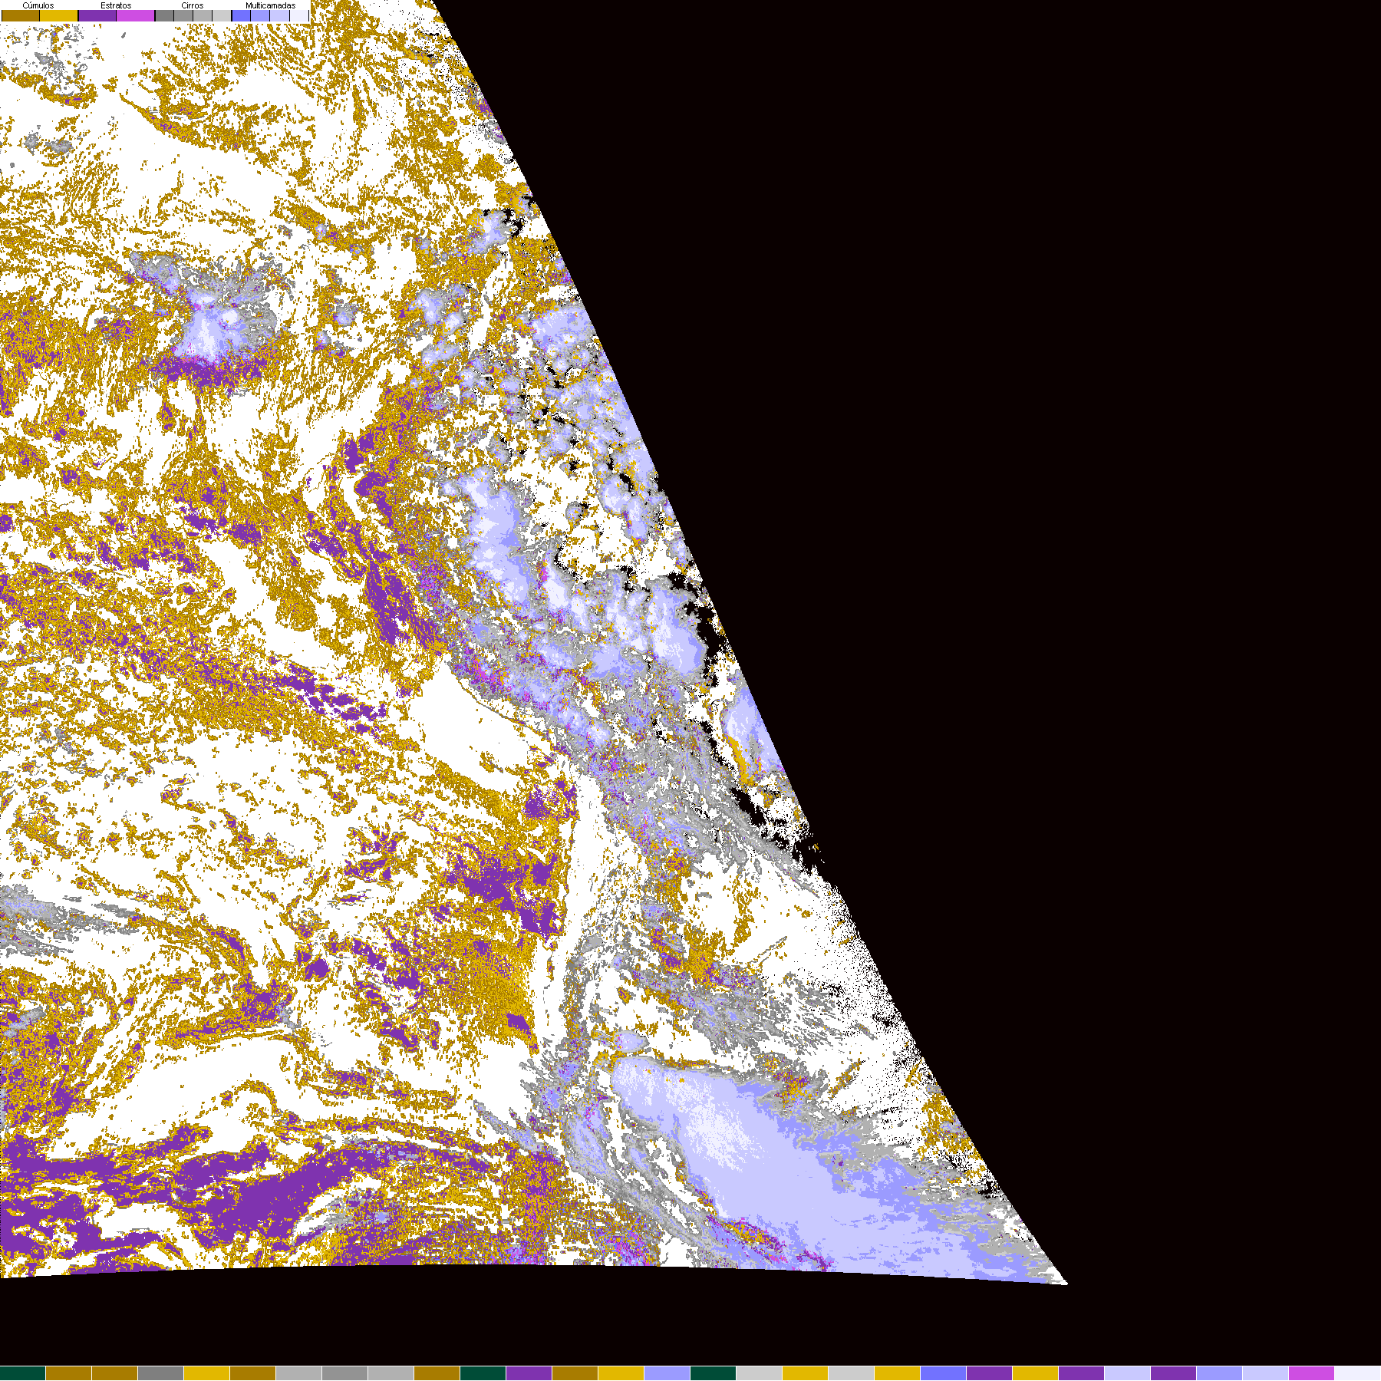Pick the dark purple Estratos legend swatch
This screenshot has height=1381, width=1381.
click(97, 15)
